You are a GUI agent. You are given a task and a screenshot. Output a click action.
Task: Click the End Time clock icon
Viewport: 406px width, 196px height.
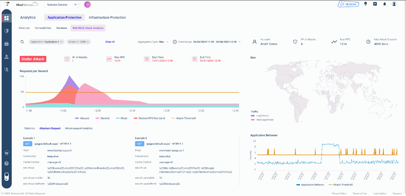(x=195, y=59)
